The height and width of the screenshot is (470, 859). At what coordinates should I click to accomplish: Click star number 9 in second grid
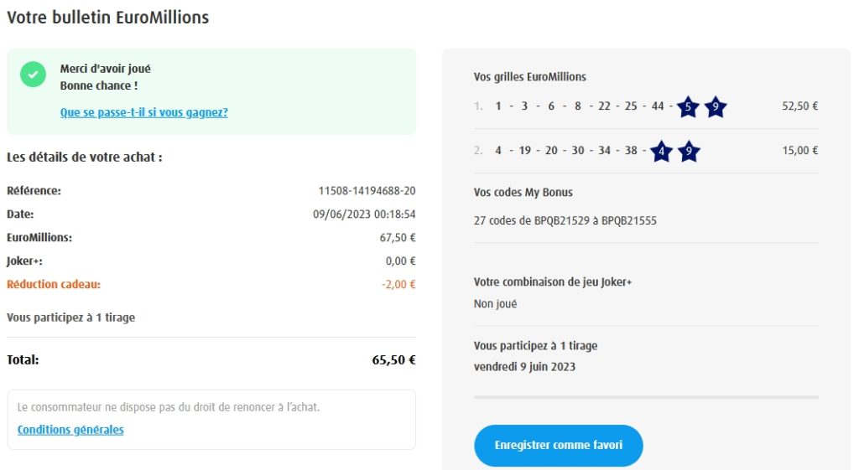tap(688, 152)
